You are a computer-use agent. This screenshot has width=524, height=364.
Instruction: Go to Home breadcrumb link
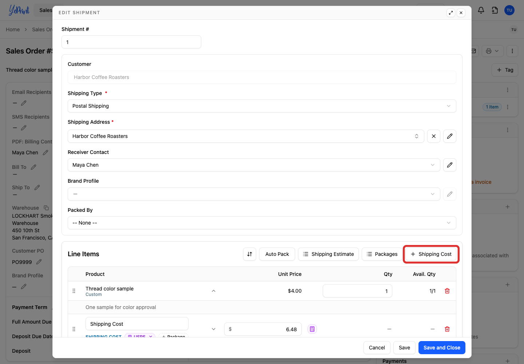pos(13,29)
